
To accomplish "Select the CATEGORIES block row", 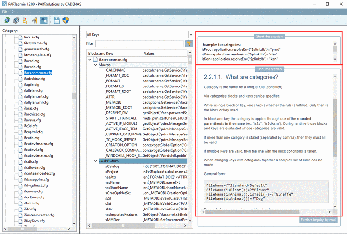I will [x=143, y=161].
